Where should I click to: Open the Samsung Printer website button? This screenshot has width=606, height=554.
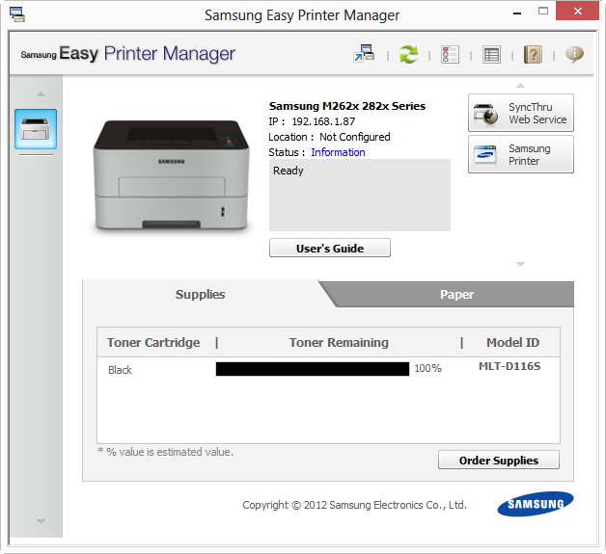(x=521, y=154)
